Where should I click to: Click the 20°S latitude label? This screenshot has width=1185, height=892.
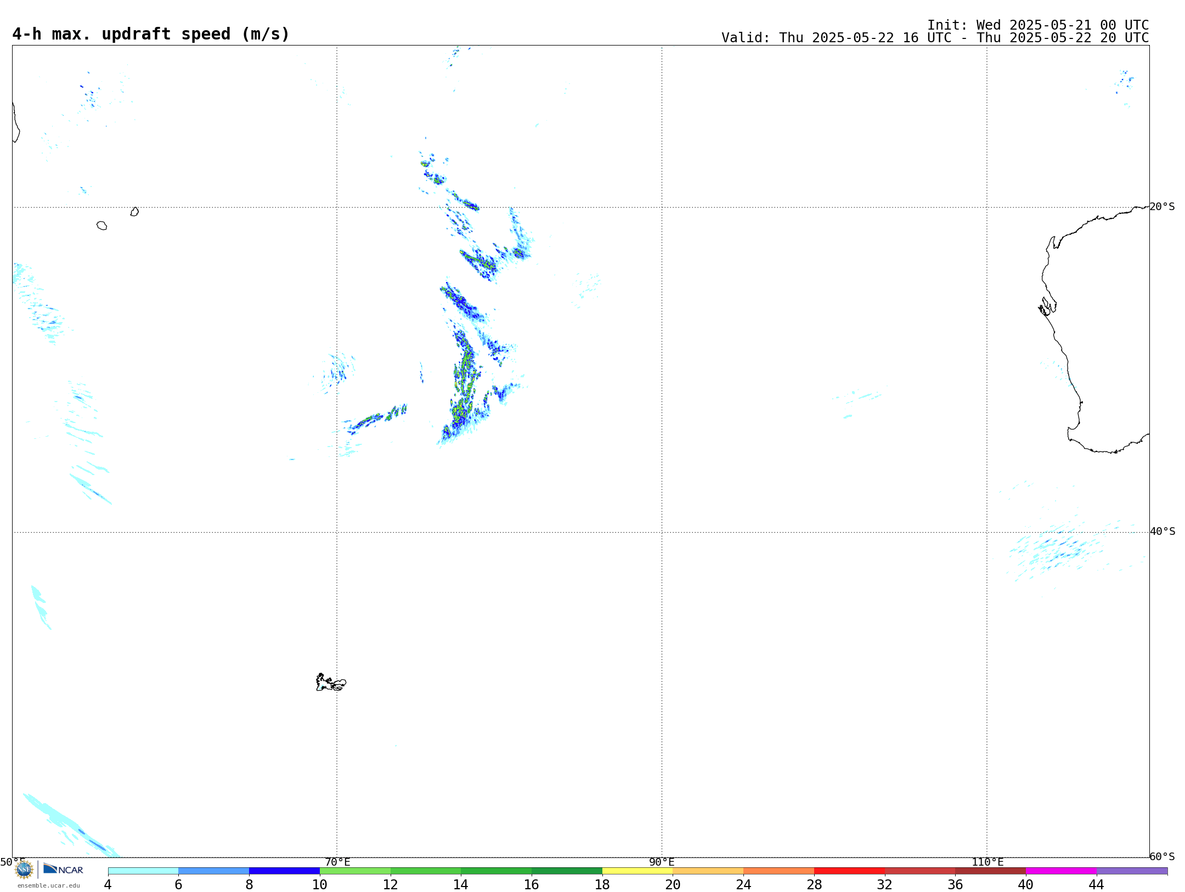(x=1162, y=207)
